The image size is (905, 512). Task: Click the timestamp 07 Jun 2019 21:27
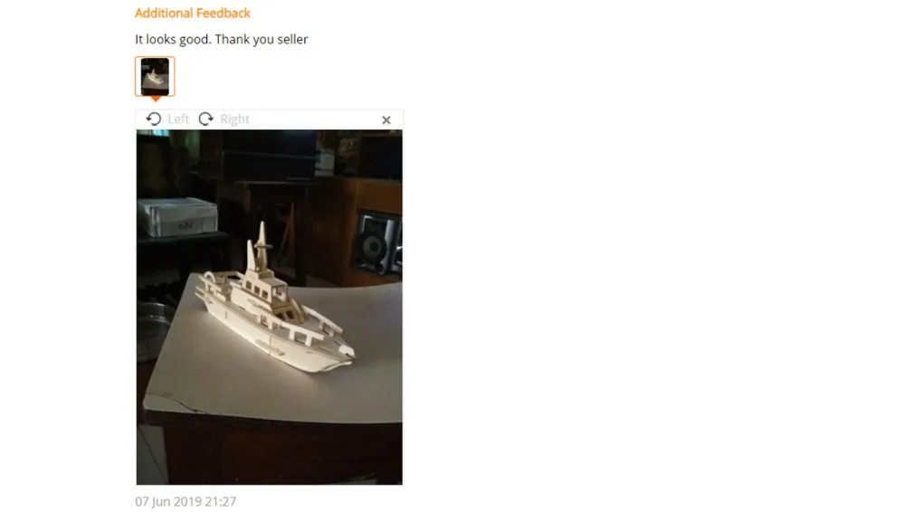tap(186, 501)
